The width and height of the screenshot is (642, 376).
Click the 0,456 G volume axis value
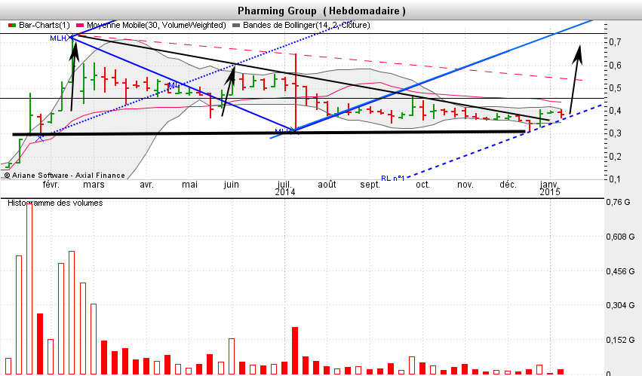point(620,271)
